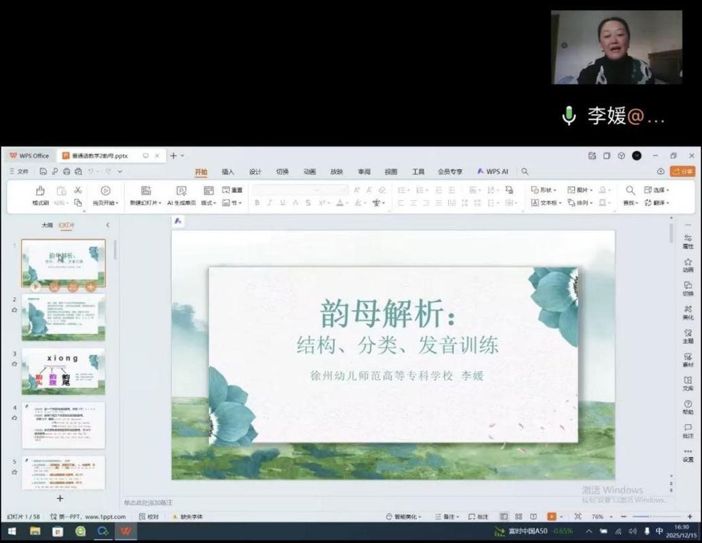Open the Insert (插入) ribbon tab

pyautogui.click(x=228, y=172)
